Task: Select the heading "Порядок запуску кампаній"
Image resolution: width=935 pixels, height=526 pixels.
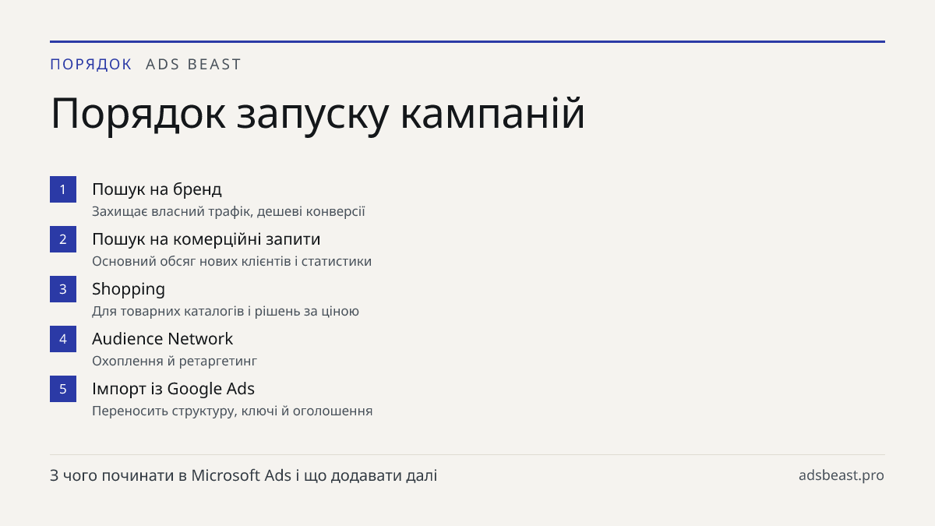Action: click(x=318, y=115)
